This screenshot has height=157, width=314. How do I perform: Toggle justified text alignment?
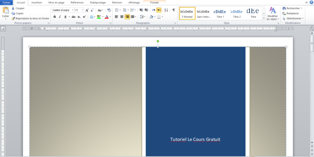click(132, 17)
